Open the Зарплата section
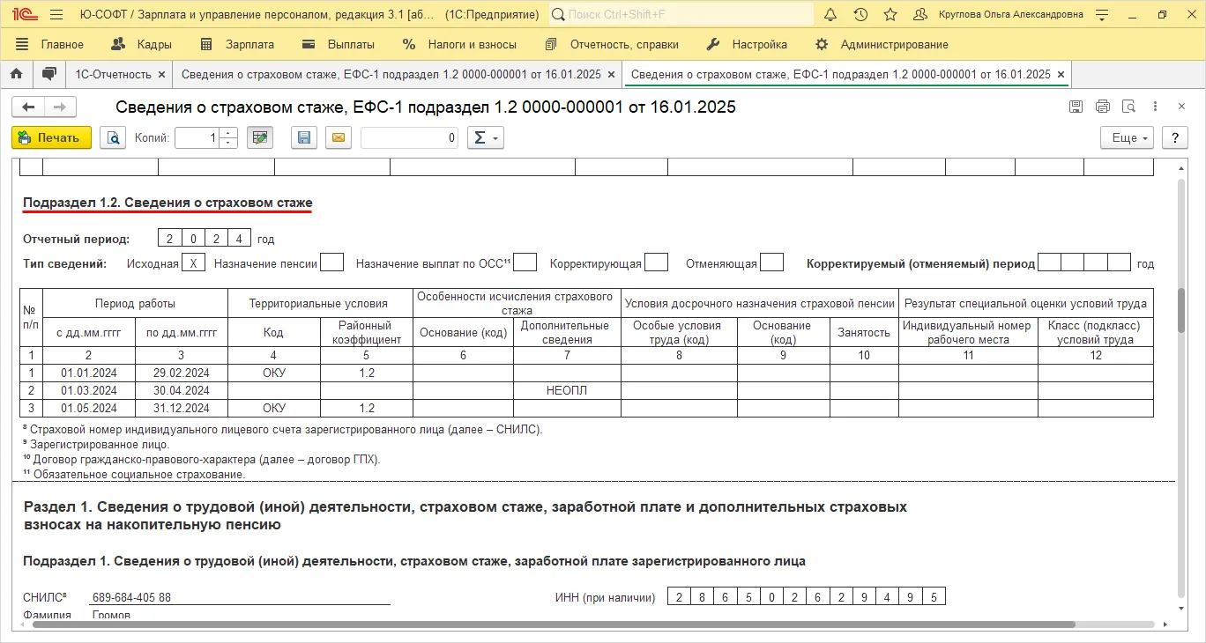This screenshot has width=1206, height=643. pos(237,44)
